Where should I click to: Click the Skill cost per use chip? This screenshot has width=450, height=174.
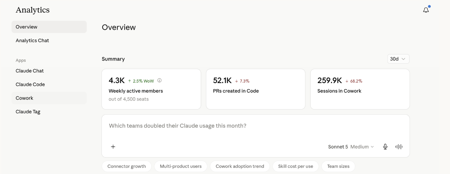pos(295,166)
